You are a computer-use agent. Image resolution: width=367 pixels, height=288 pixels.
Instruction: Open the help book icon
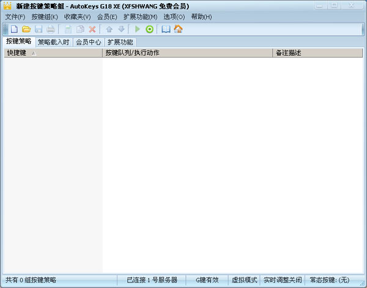(x=166, y=29)
